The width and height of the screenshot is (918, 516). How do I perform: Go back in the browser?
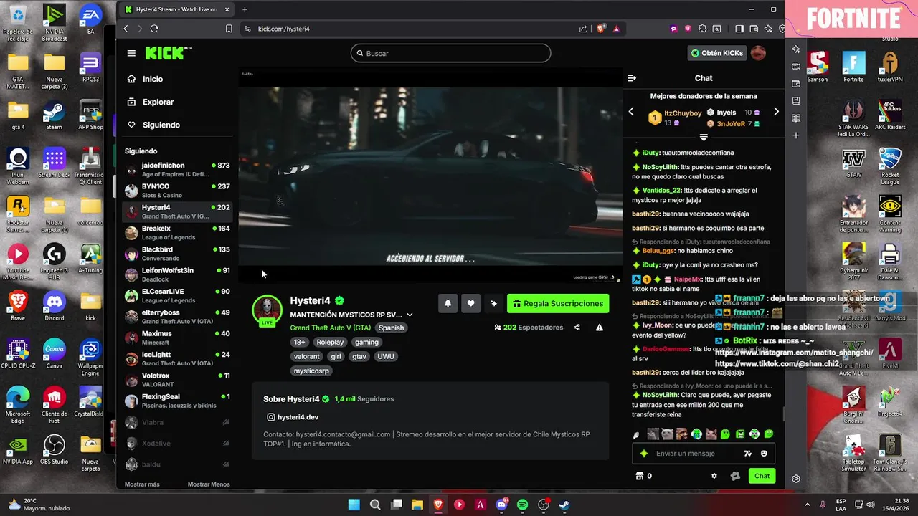126,29
